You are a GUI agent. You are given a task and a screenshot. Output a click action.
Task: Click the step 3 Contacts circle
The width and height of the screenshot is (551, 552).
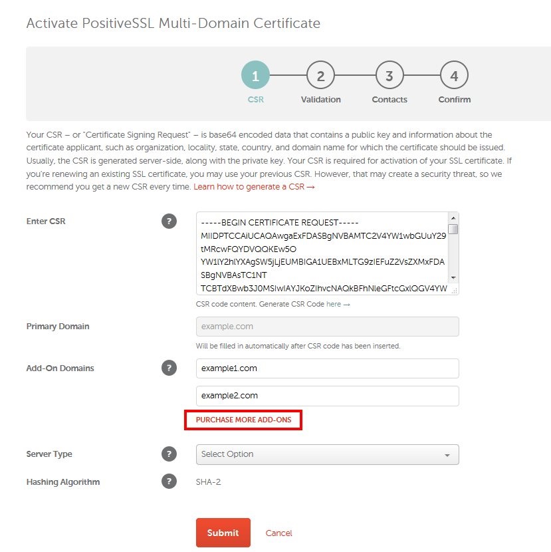point(389,75)
